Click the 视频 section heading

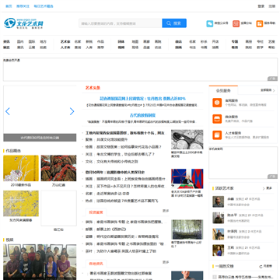tap(9, 240)
